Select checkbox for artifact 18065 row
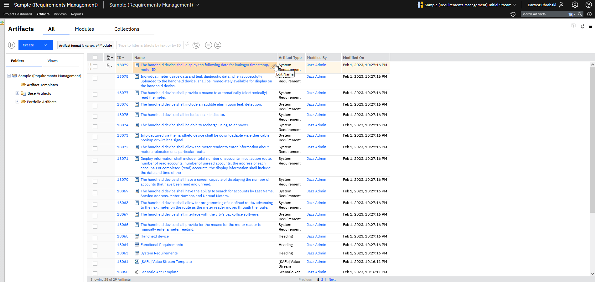Screen dimensions: 595x282 [x=95, y=238]
